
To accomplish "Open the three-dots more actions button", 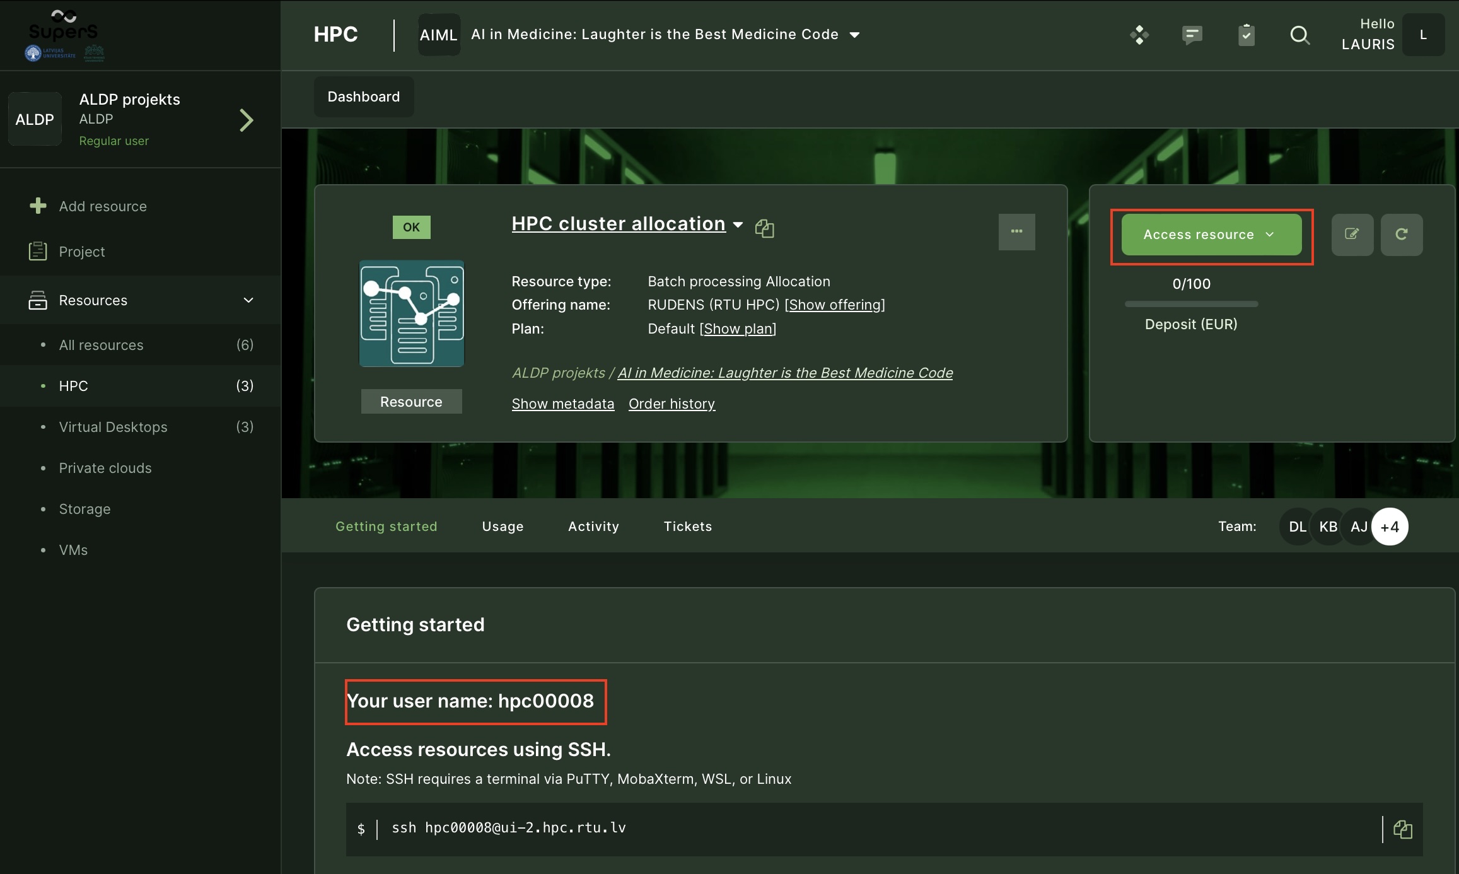I will (x=1016, y=231).
